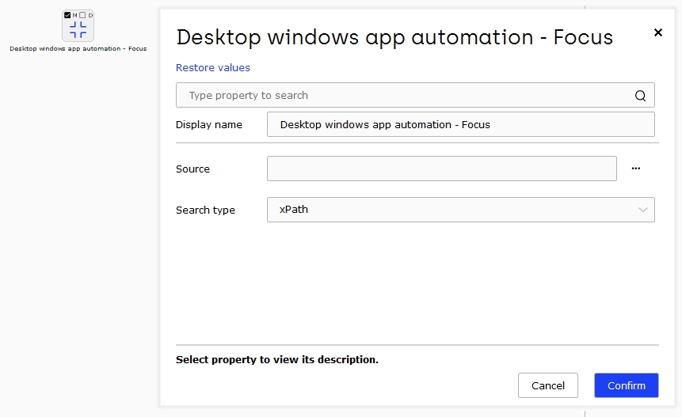Screen dimensions: 682x417
Task: Click into the Display name field
Action: click(x=461, y=125)
